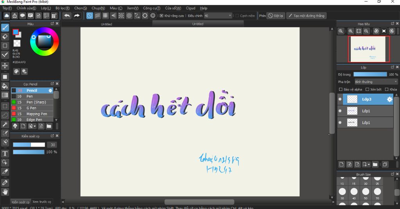Select the Eraser tool
Viewport: 400px width, 209px height.
point(5,37)
